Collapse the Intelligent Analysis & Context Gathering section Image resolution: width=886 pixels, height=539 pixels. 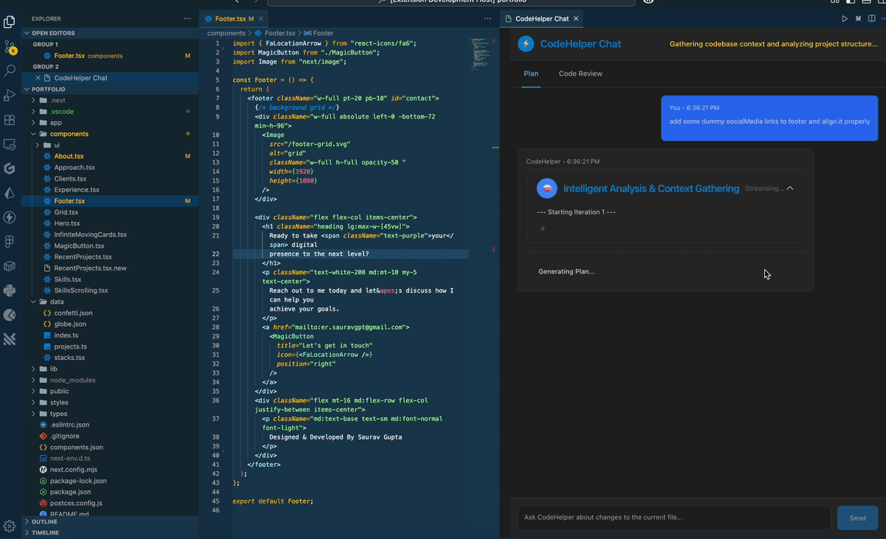tap(790, 189)
